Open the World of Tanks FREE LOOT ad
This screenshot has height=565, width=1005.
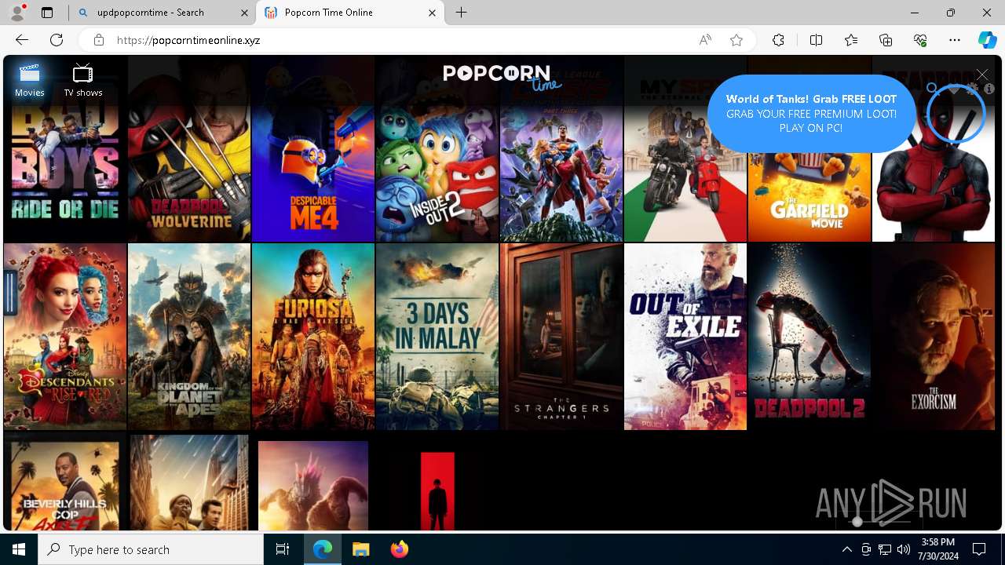point(811,114)
